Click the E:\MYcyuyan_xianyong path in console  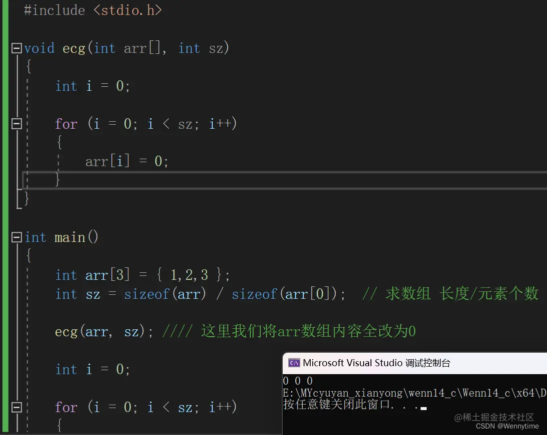click(415, 393)
